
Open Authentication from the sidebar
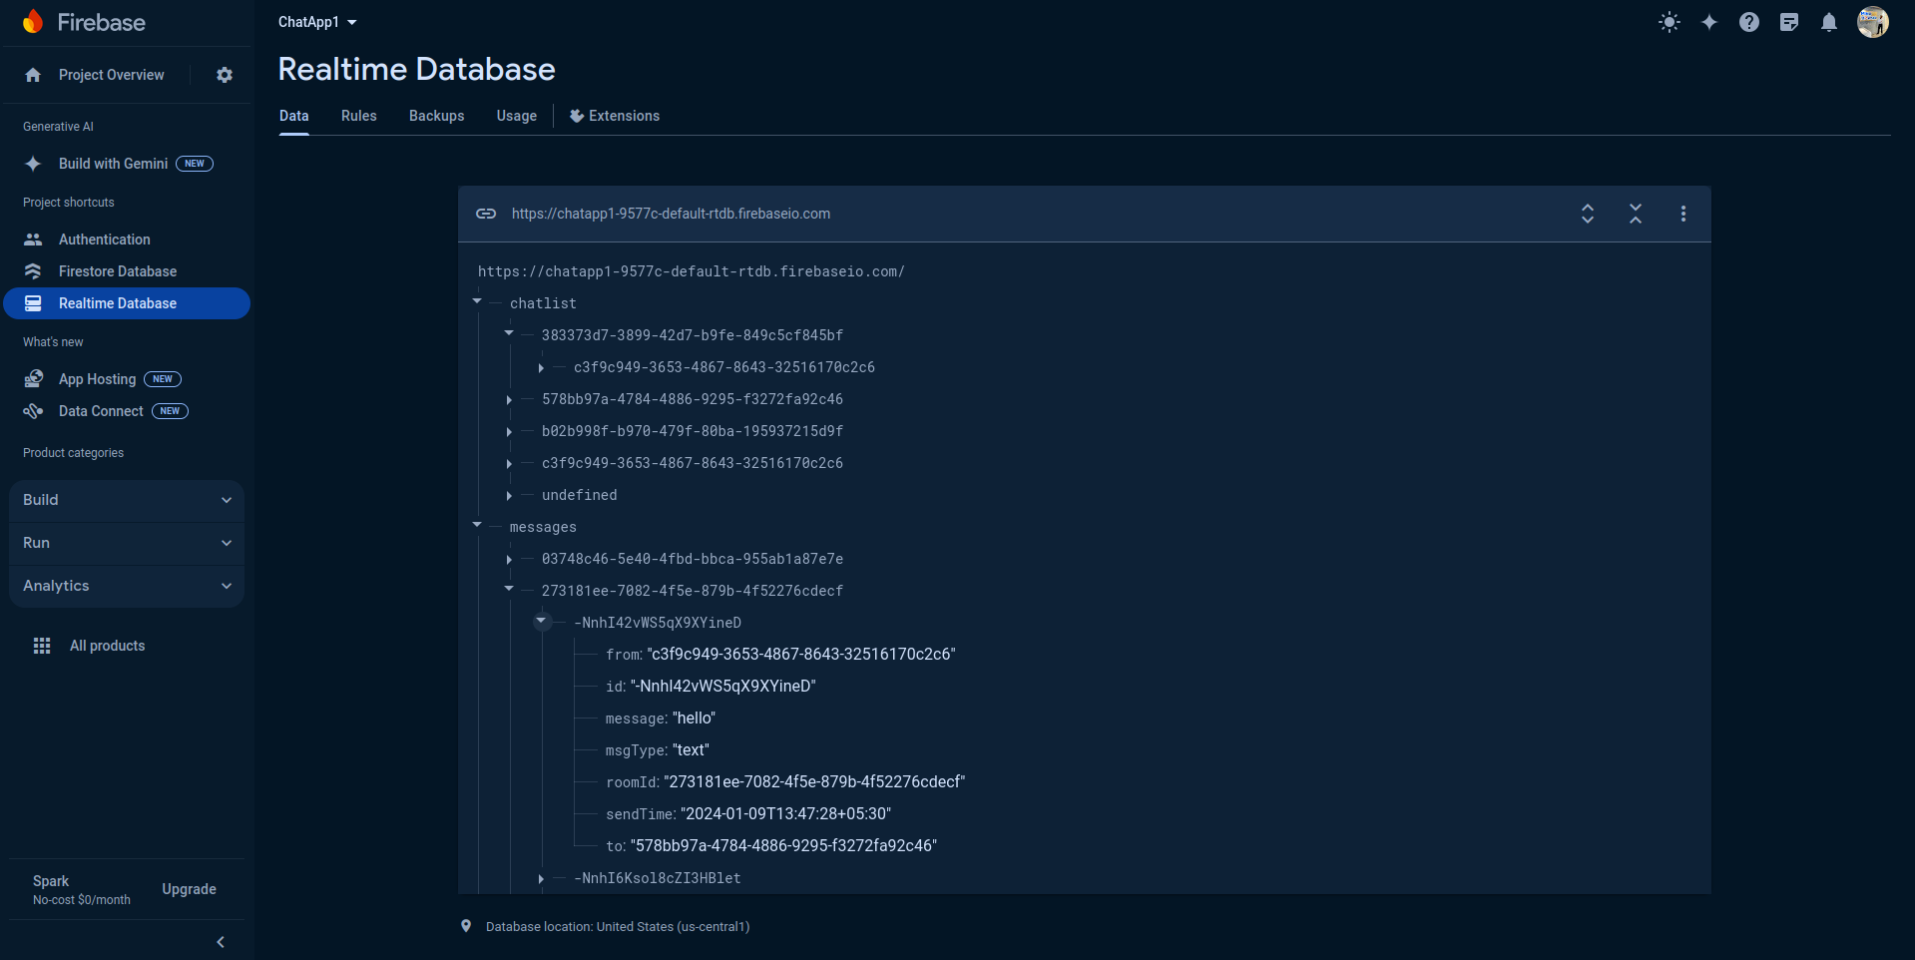pos(103,239)
